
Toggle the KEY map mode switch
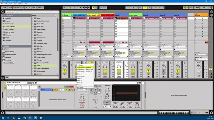tap(191, 8)
